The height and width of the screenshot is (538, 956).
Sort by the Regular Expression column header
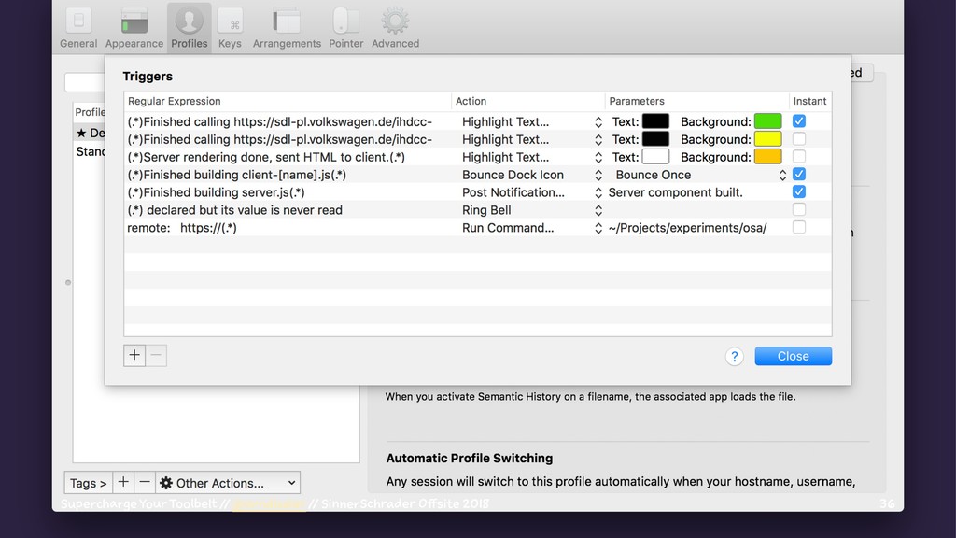coord(175,101)
